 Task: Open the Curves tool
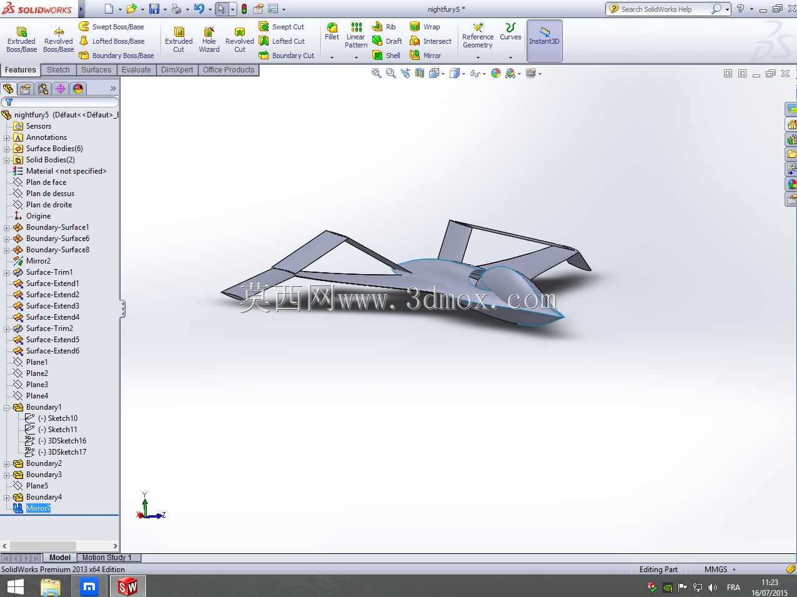click(x=510, y=32)
